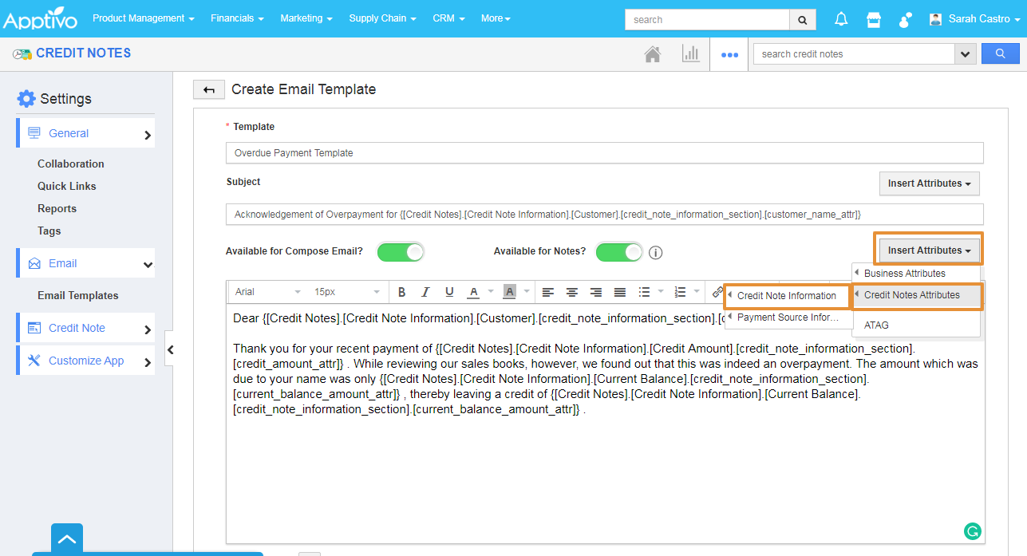Collapse Email settings section
This screenshot has height=556, width=1027.
pyautogui.click(x=85, y=263)
